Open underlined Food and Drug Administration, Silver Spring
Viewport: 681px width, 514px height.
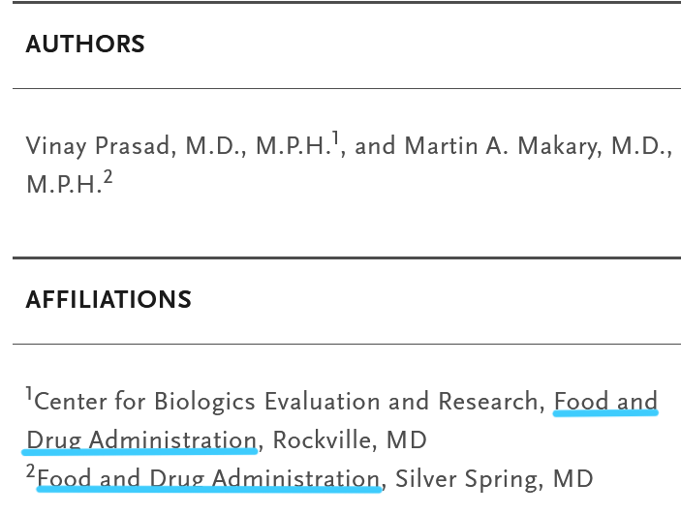click(x=209, y=479)
